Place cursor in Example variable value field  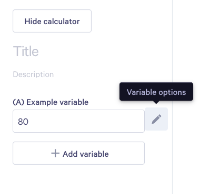point(78,121)
